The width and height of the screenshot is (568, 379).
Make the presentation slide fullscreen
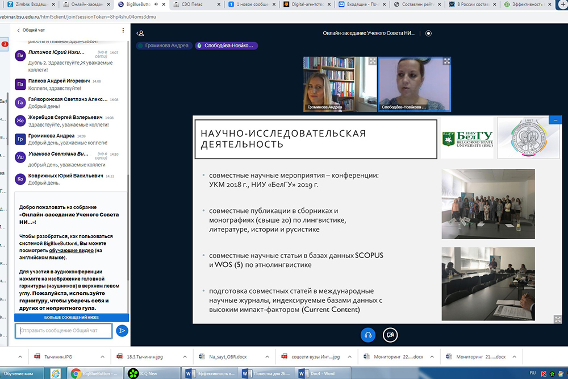point(558,319)
